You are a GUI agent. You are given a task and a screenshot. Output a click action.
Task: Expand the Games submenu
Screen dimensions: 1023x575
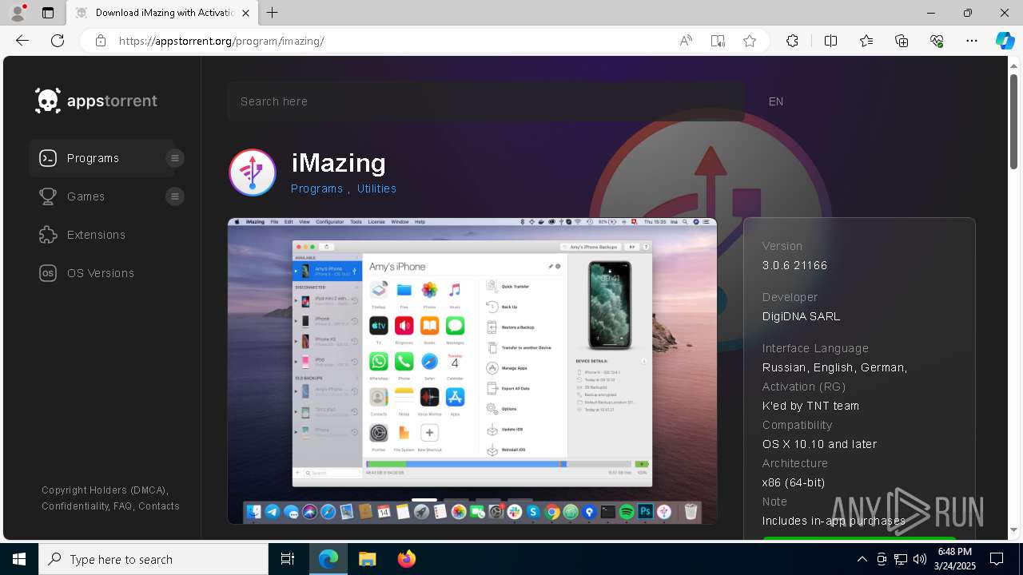click(x=175, y=196)
